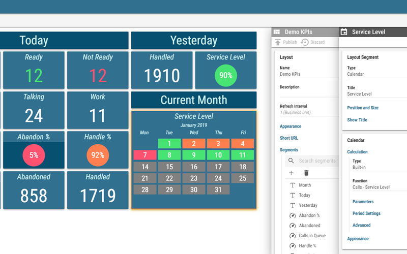The image size is (407, 254).
Task: Select the Calls in Queue segment
Action: (312, 236)
